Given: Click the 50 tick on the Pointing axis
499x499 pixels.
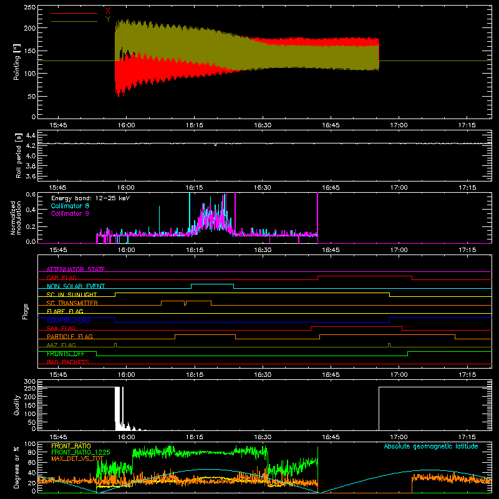Looking at the screenshot, I should coord(32,97).
